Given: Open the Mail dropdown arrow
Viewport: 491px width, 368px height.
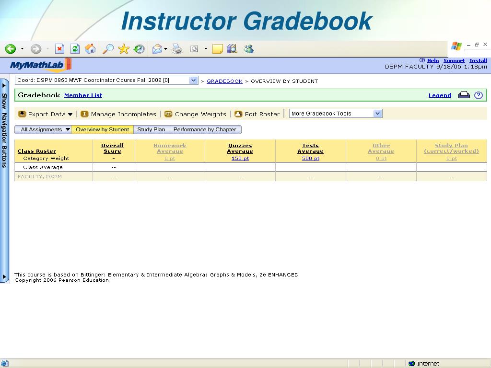Looking at the screenshot, I should (x=165, y=49).
